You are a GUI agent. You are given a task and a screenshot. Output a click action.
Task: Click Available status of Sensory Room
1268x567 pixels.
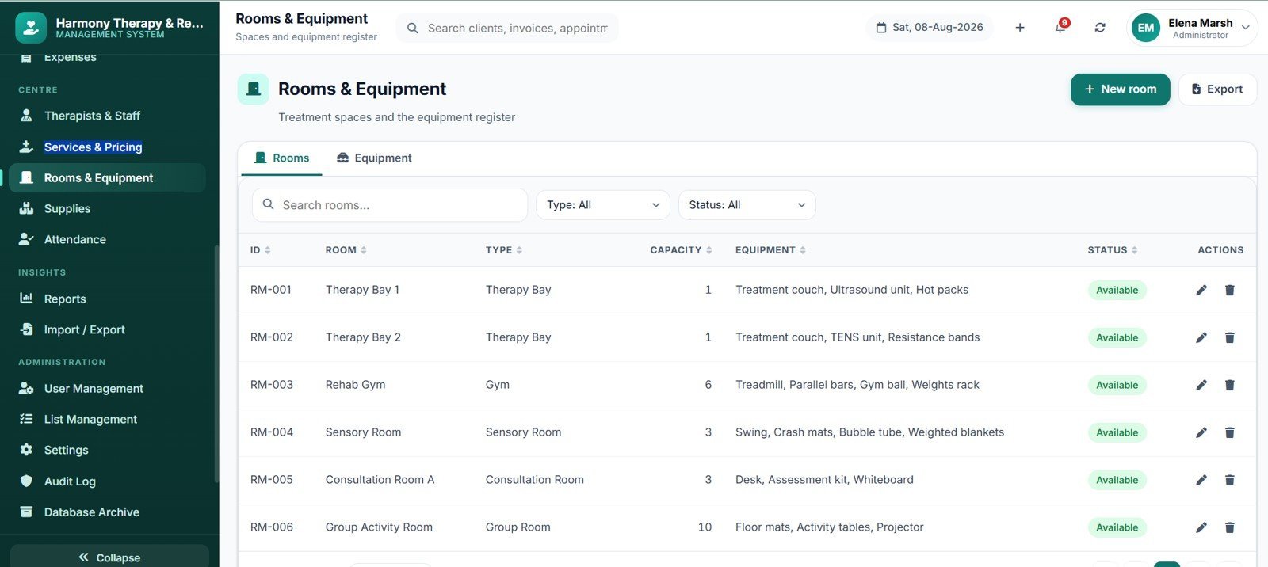click(x=1117, y=433)
